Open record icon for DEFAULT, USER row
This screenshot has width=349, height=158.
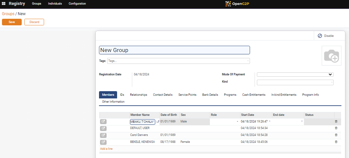pyautogui.click(x=103, y=128)
